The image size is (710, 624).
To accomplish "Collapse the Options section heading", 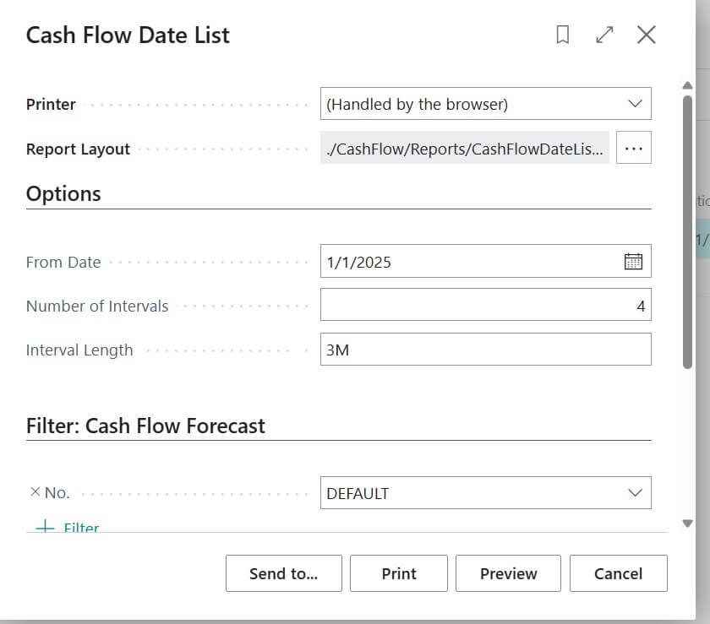I will pos(63,193).
